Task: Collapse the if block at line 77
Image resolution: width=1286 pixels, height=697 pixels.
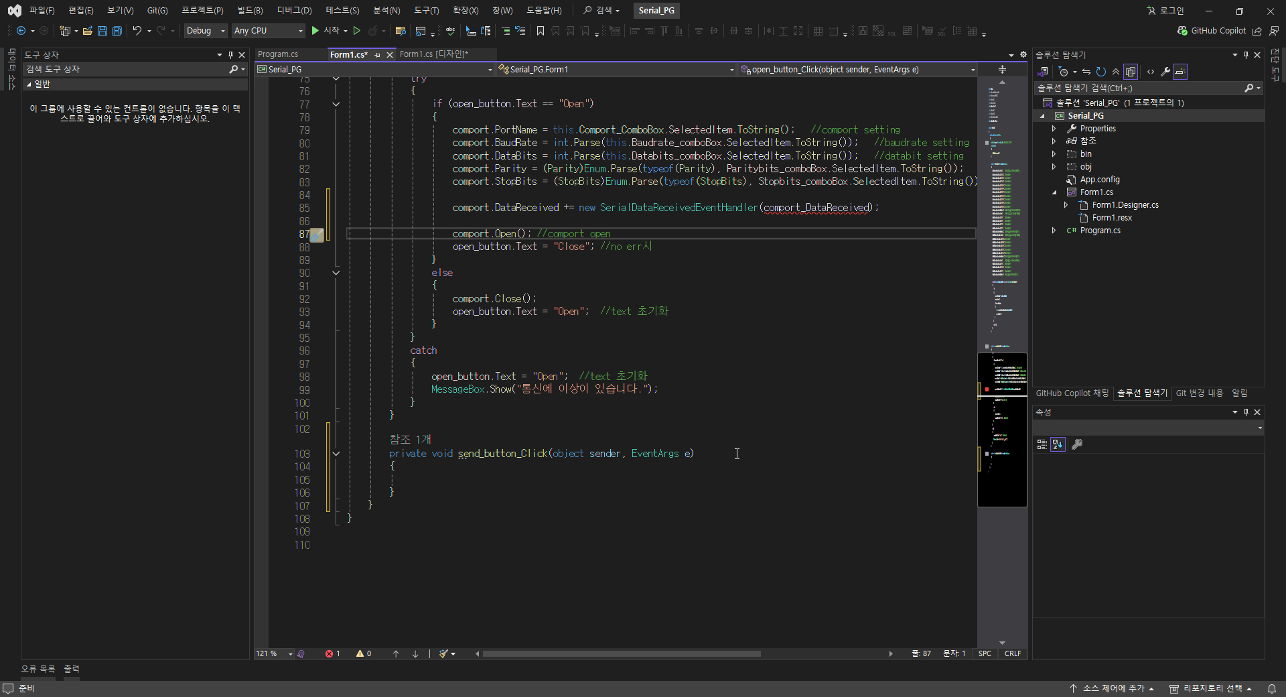Action: pyautogui.click(x=336, y=104)
